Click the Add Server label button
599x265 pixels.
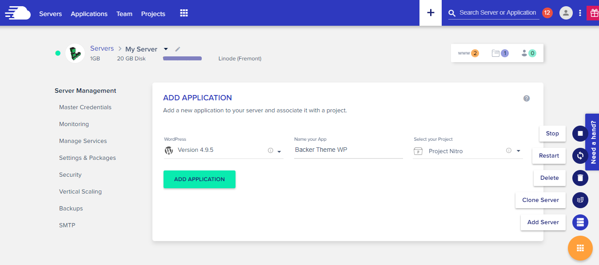[543, 222]
